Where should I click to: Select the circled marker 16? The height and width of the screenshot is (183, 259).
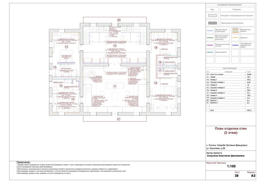156,83
